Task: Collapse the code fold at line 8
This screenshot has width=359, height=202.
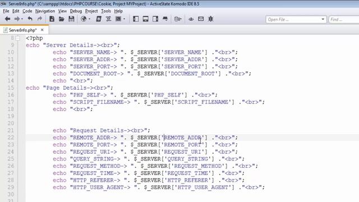Action: 17,38
